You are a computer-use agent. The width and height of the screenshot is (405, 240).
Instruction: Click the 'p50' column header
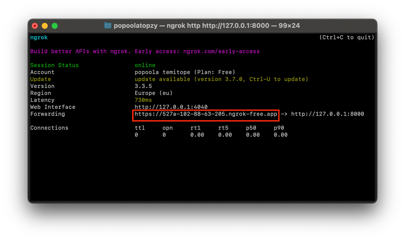click(x=251, y=128)
